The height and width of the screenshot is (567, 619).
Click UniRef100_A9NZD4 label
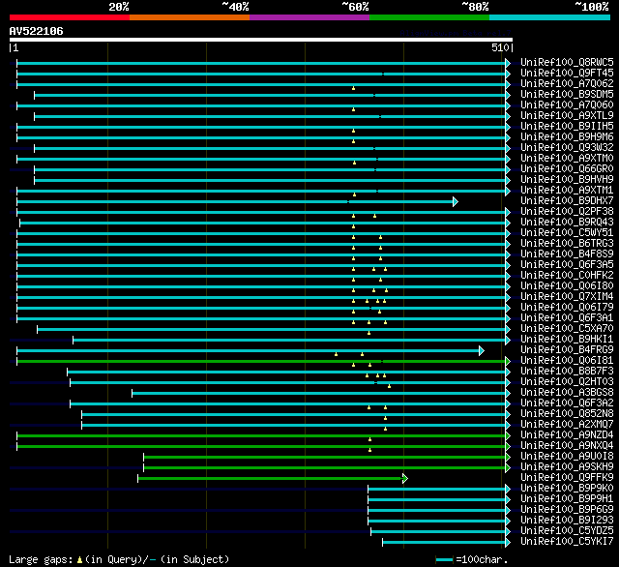(x=567, y=435)
